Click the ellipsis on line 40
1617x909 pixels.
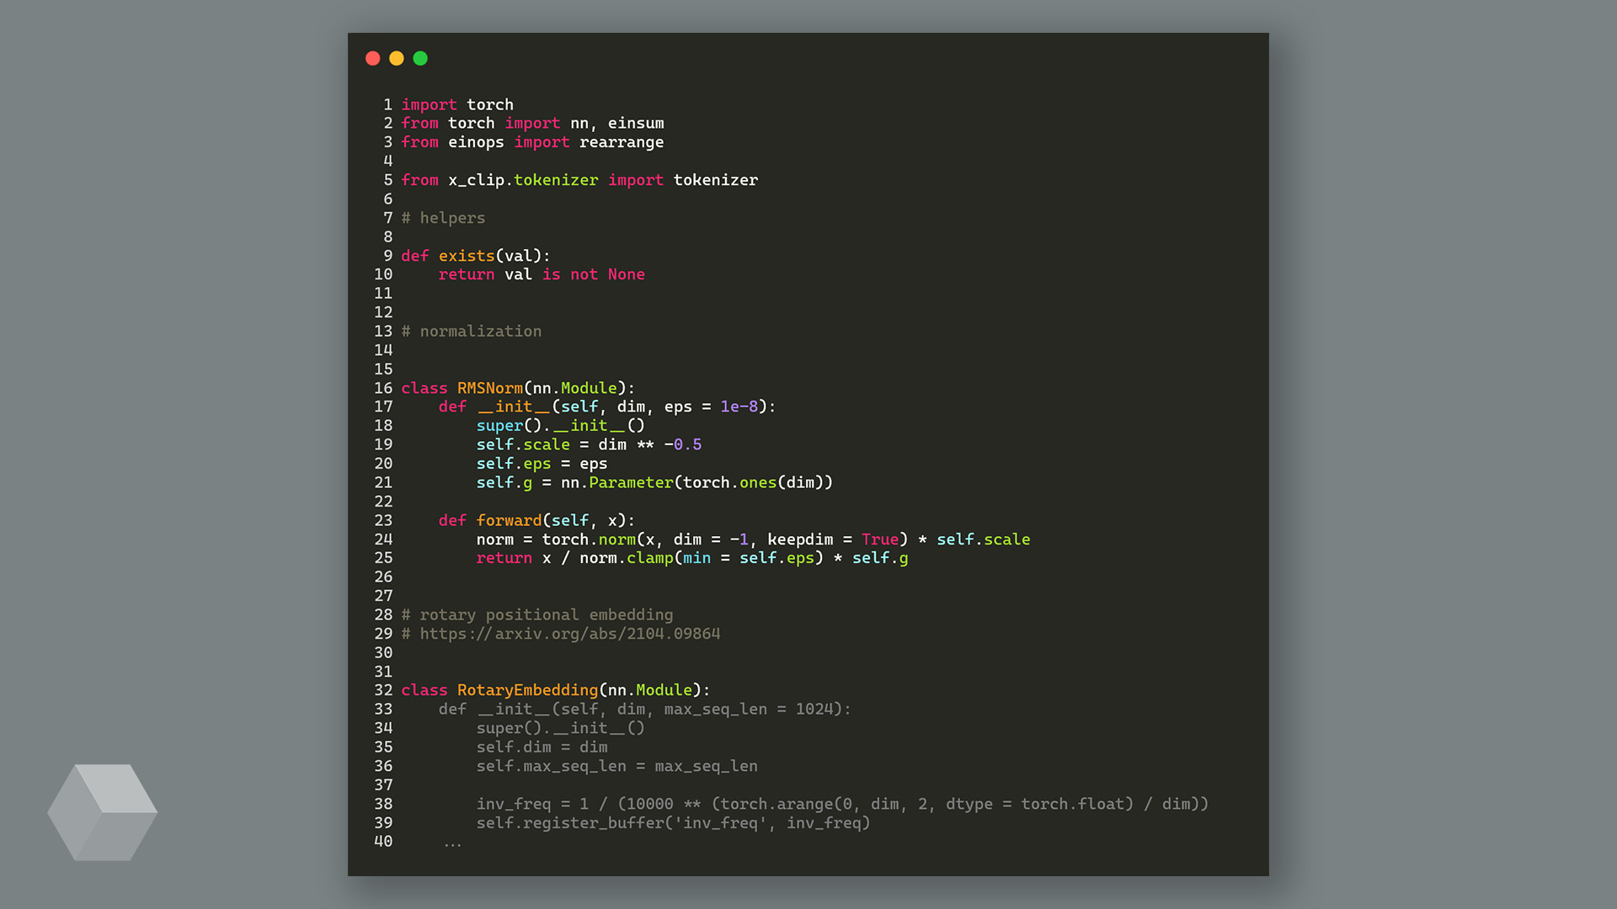[x=452, y=844]
